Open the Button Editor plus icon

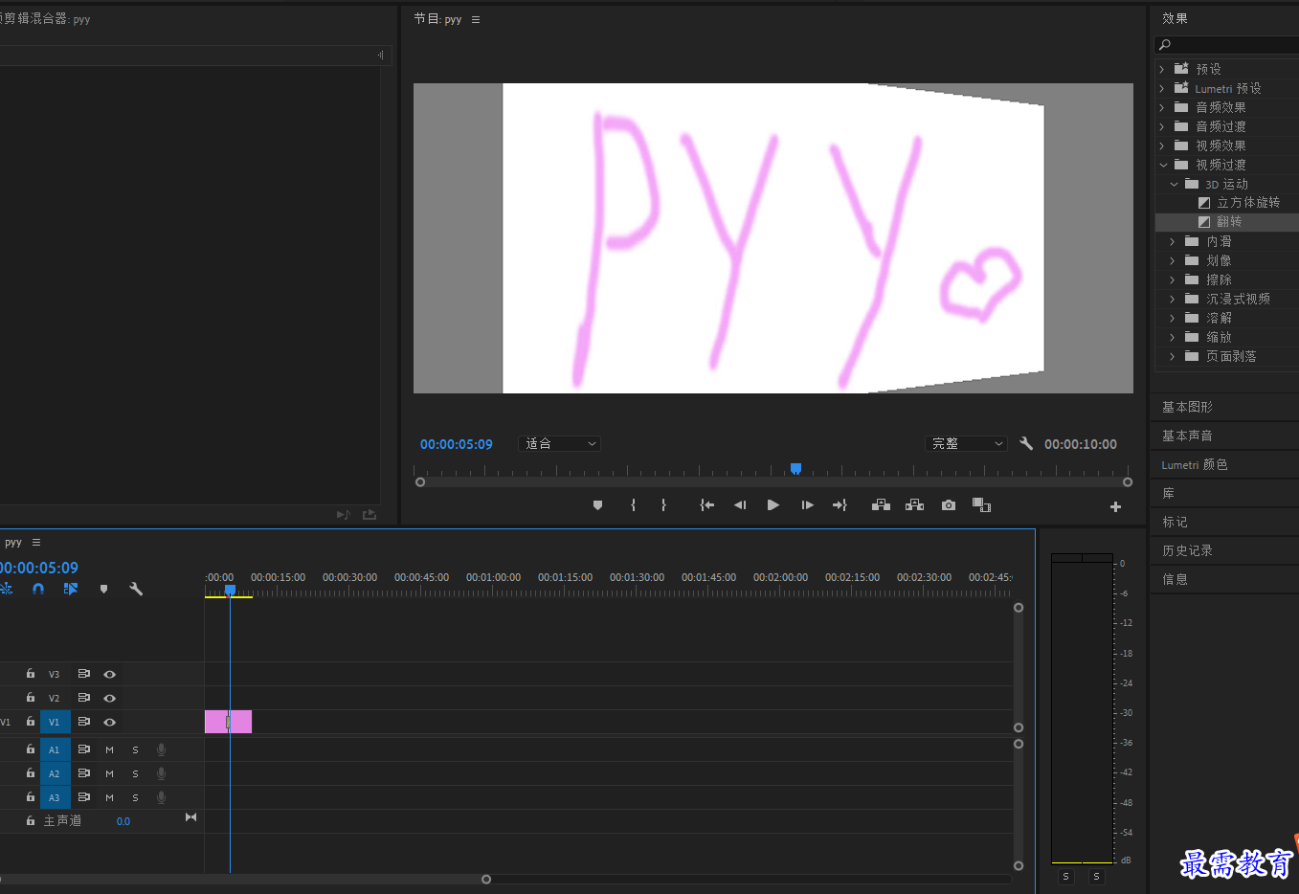click(x=1115, y=506)
